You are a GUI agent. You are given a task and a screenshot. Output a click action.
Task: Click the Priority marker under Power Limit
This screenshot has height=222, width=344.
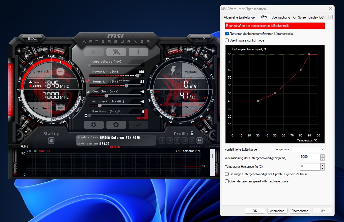[124, 80]
